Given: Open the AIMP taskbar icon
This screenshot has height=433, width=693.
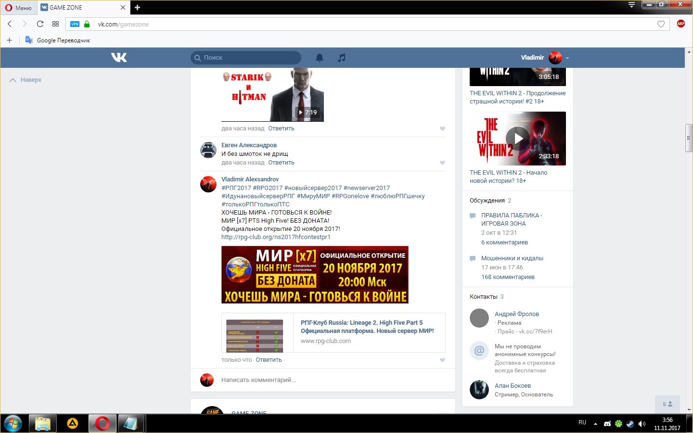Looking at the screenshot, I should click(x=73, y=423).
